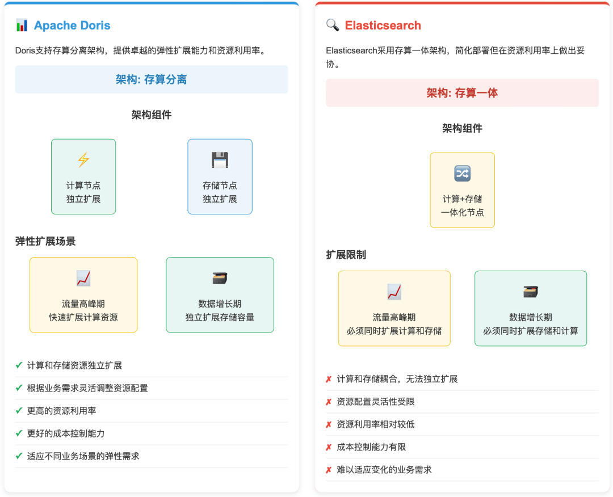Click the 架构组件 heading under Elasticsearch
This screenshot has height=497, width=613.
[x=463, y=128]
